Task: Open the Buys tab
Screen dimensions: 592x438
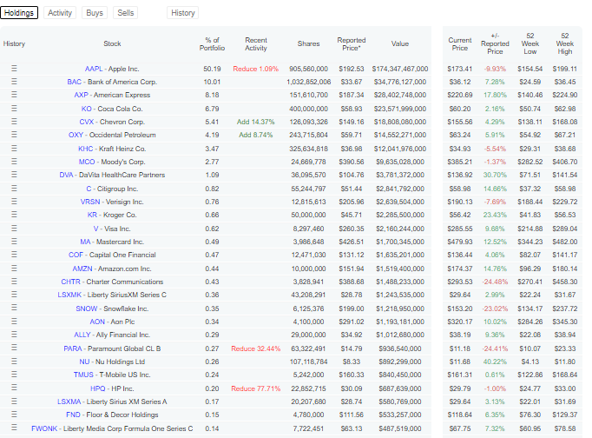Action: point(95,13)
